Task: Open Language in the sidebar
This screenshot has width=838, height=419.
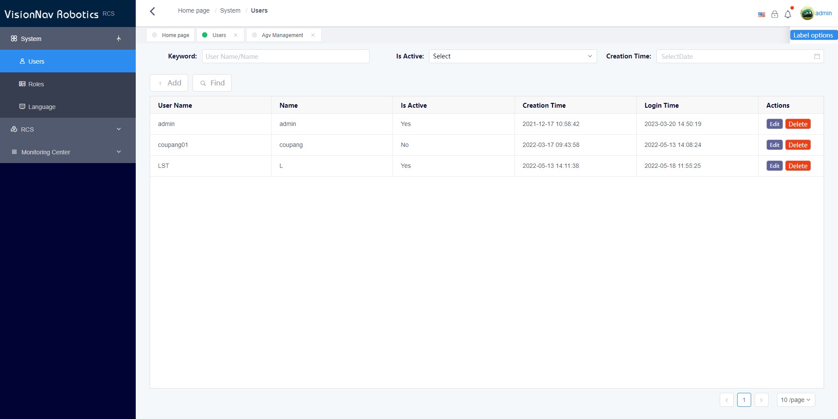Action: point(41,107)
